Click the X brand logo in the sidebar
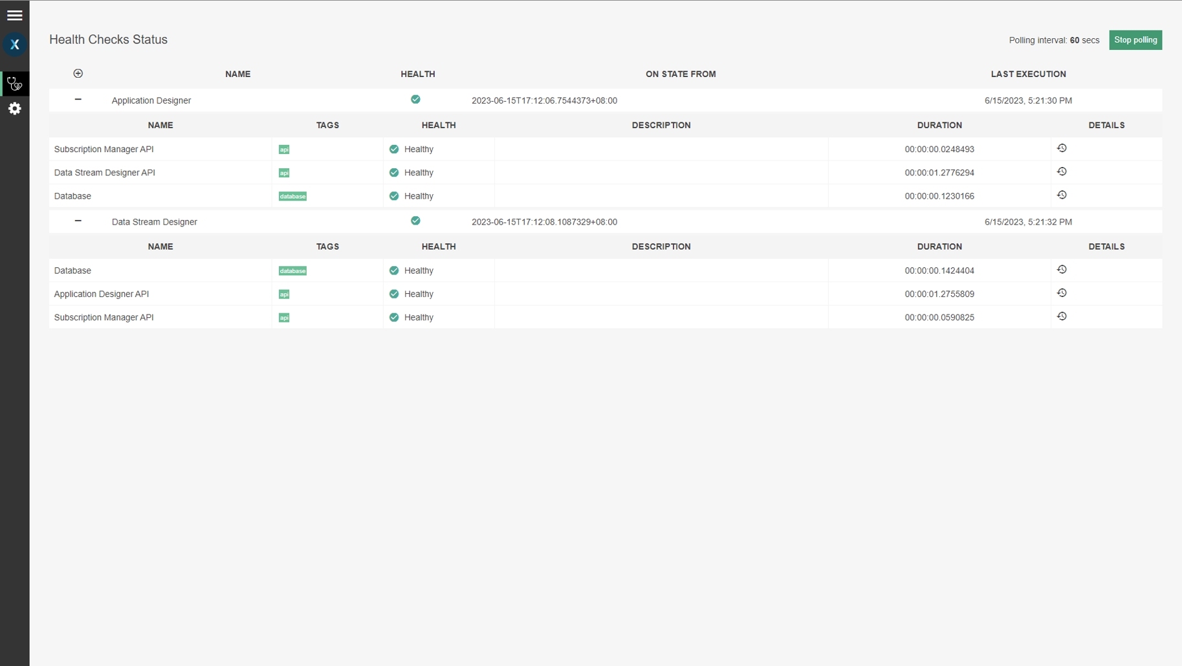The height and width of the screenshot is (666, 1182). click(14, 44)
